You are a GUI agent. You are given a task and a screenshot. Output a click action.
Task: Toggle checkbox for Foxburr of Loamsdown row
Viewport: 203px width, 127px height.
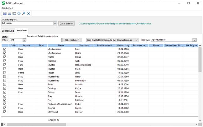point(5,104)
